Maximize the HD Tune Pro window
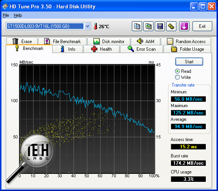Viewport: 218px width, 191px height. point(203,6)
